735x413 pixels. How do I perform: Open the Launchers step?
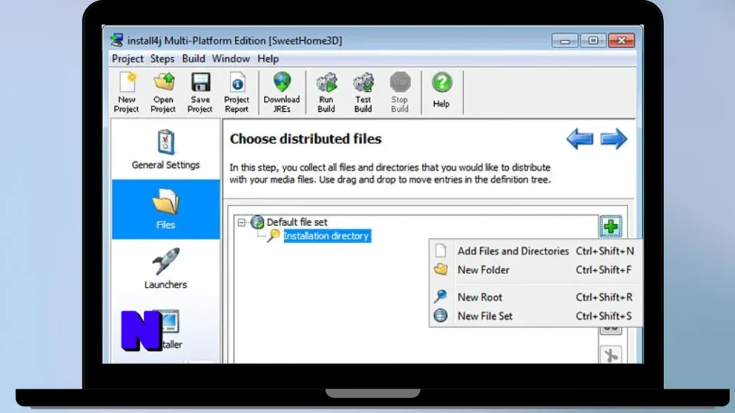(166, 269)
